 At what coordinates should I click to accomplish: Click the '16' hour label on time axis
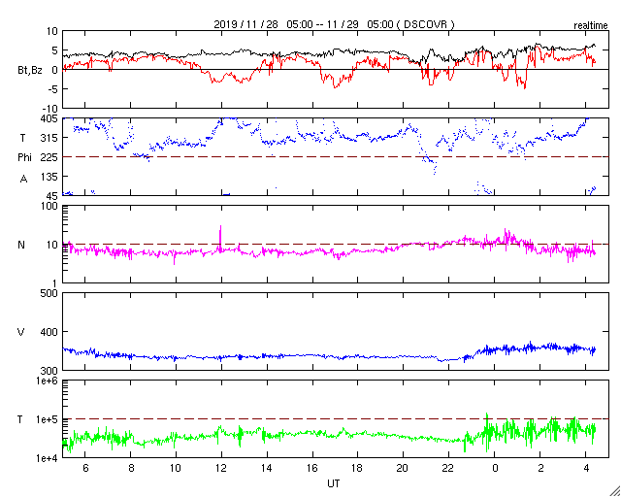tap(312, 468)
